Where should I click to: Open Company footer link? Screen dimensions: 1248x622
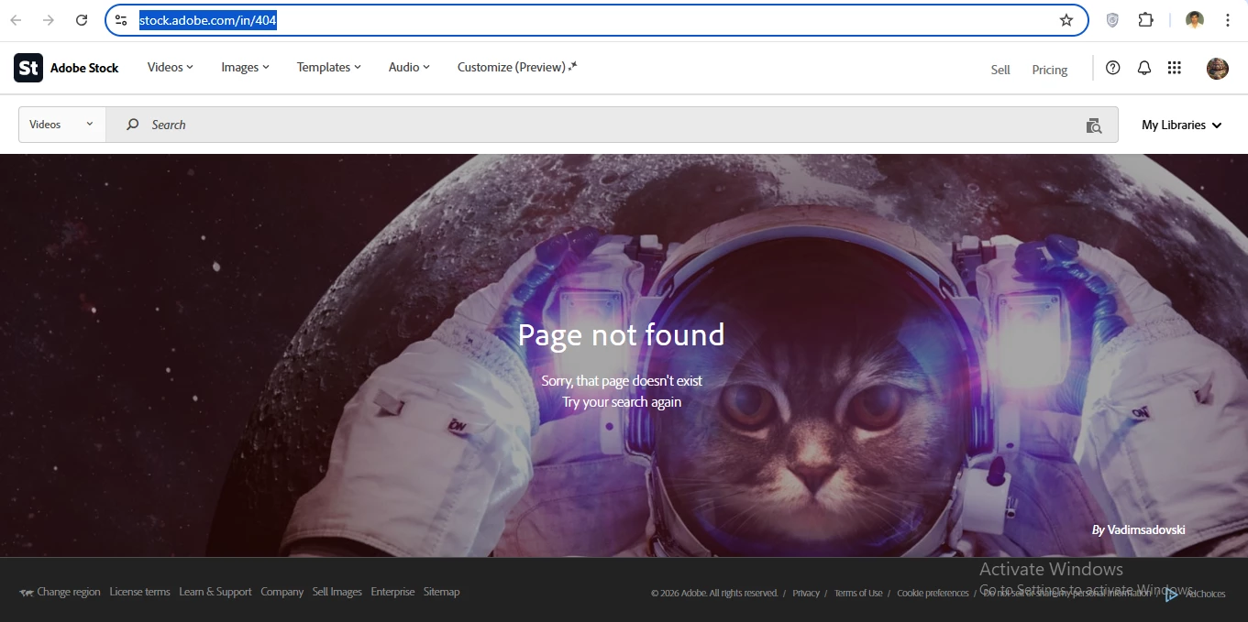[282, 592]
